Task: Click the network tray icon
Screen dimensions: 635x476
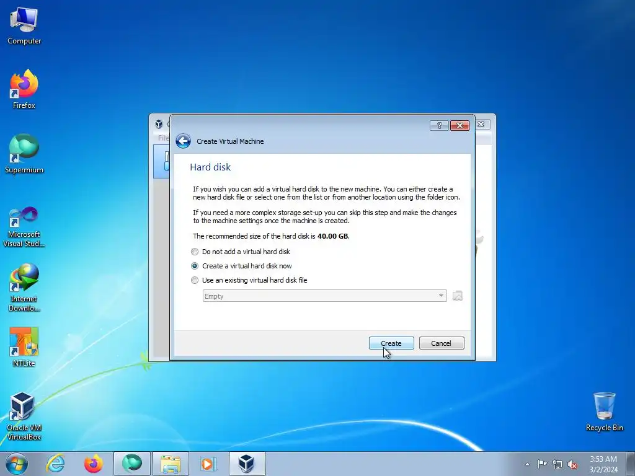Action: click(557, 464)
